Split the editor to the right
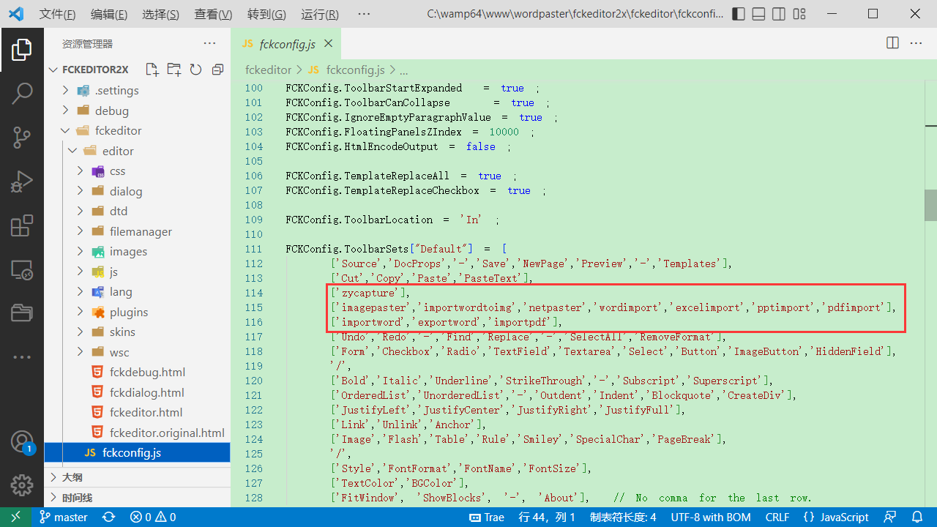Image resolution: width=937 pixels, height=527 pixels. click(x=892, y=43)
